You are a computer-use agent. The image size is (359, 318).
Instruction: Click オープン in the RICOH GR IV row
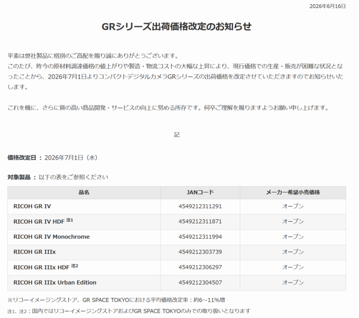pyautogui.click(x=293, y=207)
